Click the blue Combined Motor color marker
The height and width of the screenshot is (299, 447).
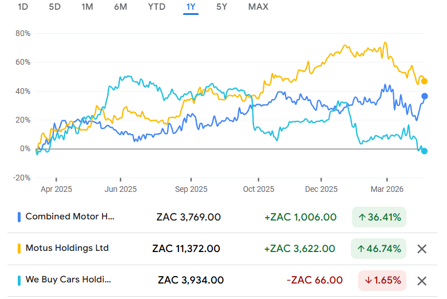pos(19,217)
